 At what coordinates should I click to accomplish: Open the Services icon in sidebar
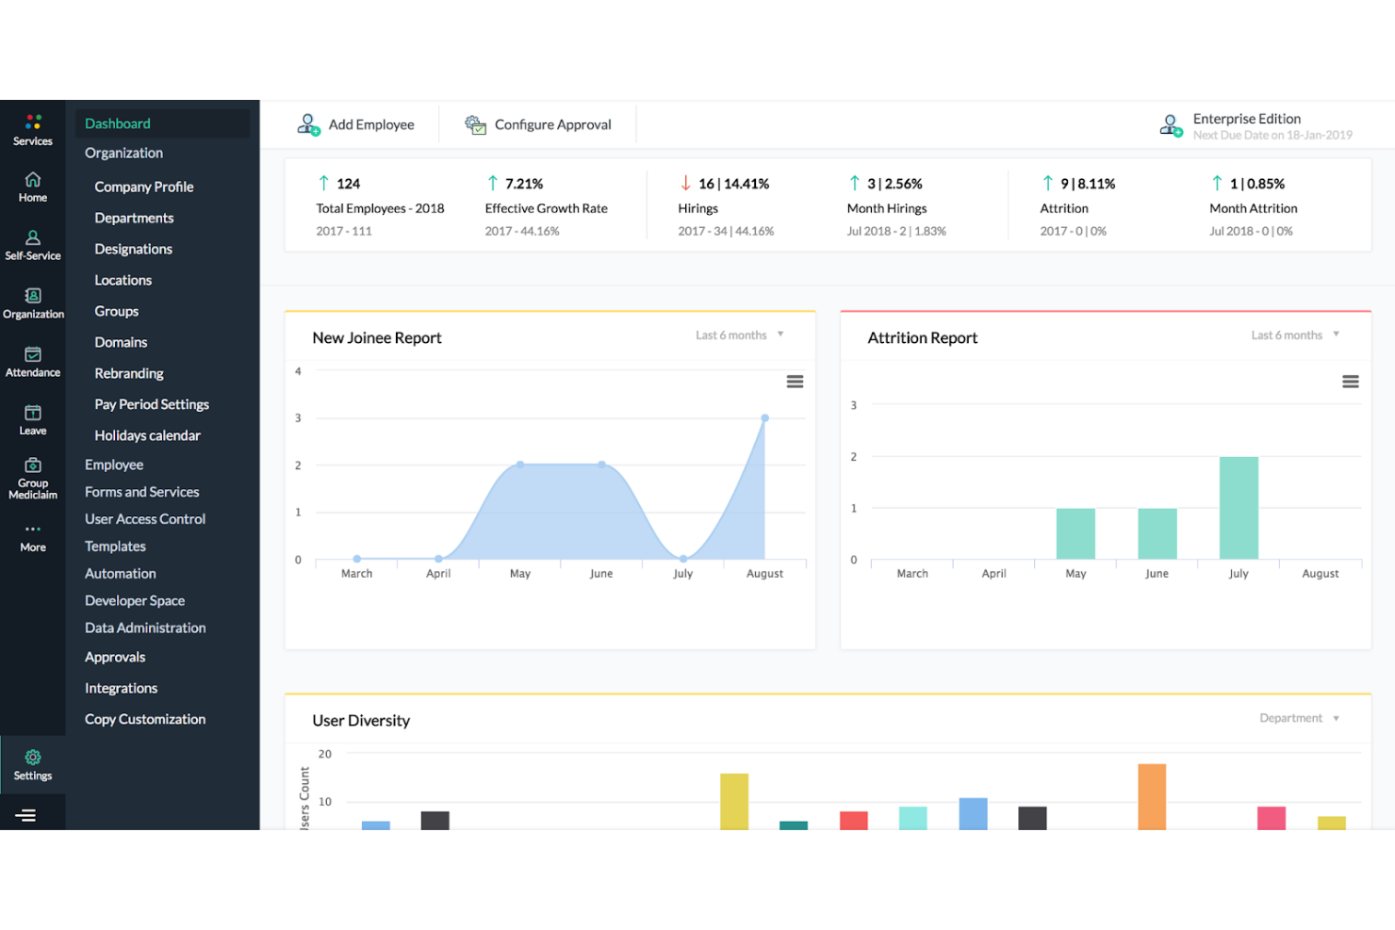pos(33,122)
